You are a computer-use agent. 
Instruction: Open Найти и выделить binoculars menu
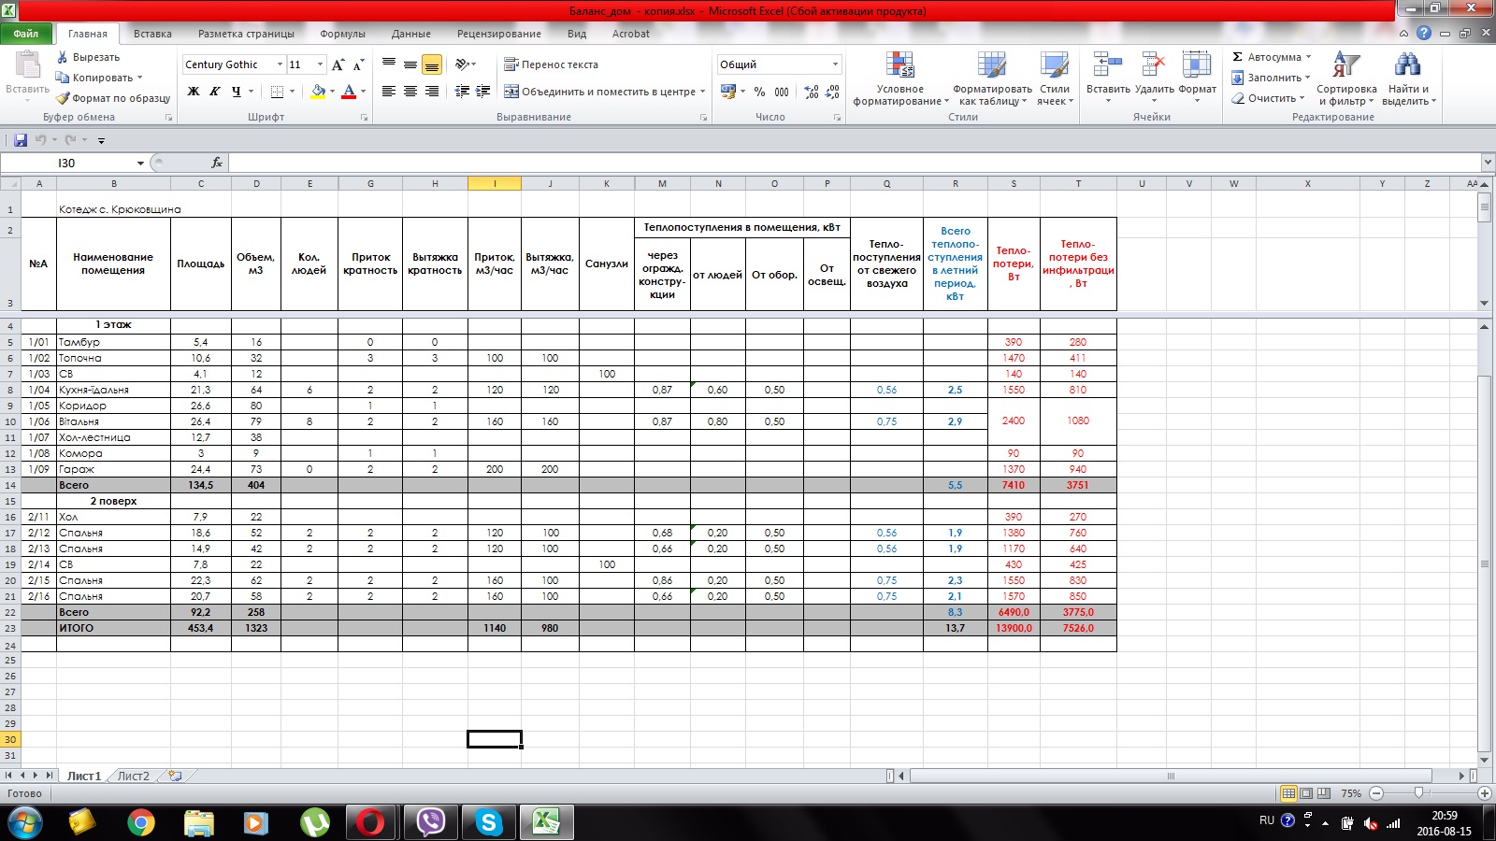click(1407, 78)
